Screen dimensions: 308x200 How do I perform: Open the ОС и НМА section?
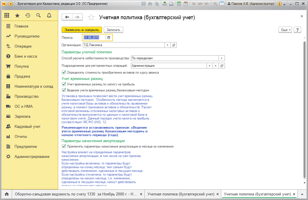pyautogui.click(x=23, y=106)
